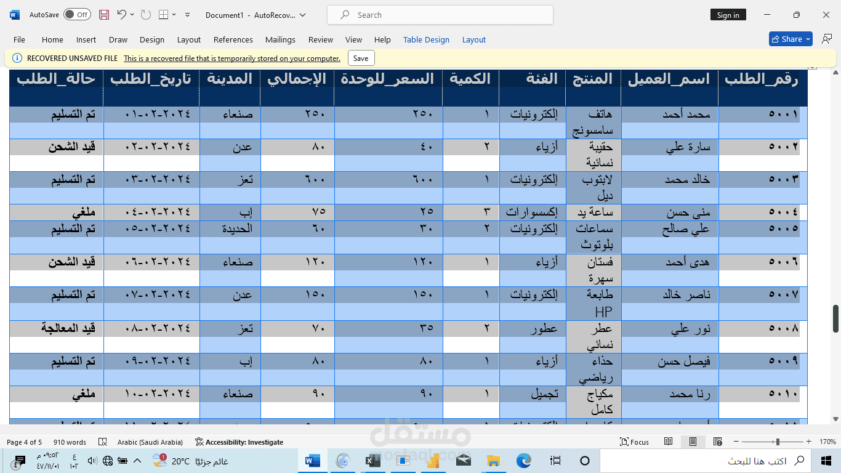Screen dimensions: 841x473
Task: Open Focus mode from status bar
Action: [x=635, y=442]
